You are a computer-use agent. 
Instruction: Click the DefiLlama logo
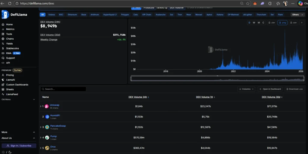click(14, 14)
